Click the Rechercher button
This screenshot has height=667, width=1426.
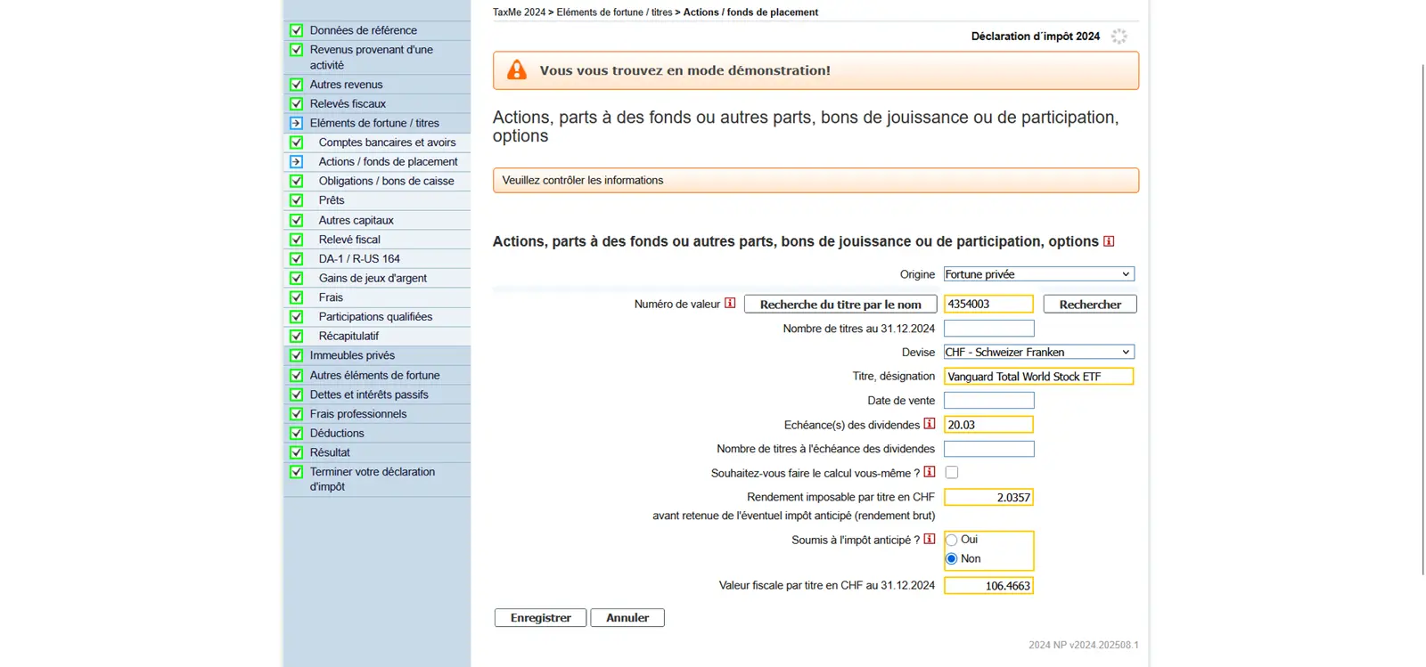coord(1090,305)
